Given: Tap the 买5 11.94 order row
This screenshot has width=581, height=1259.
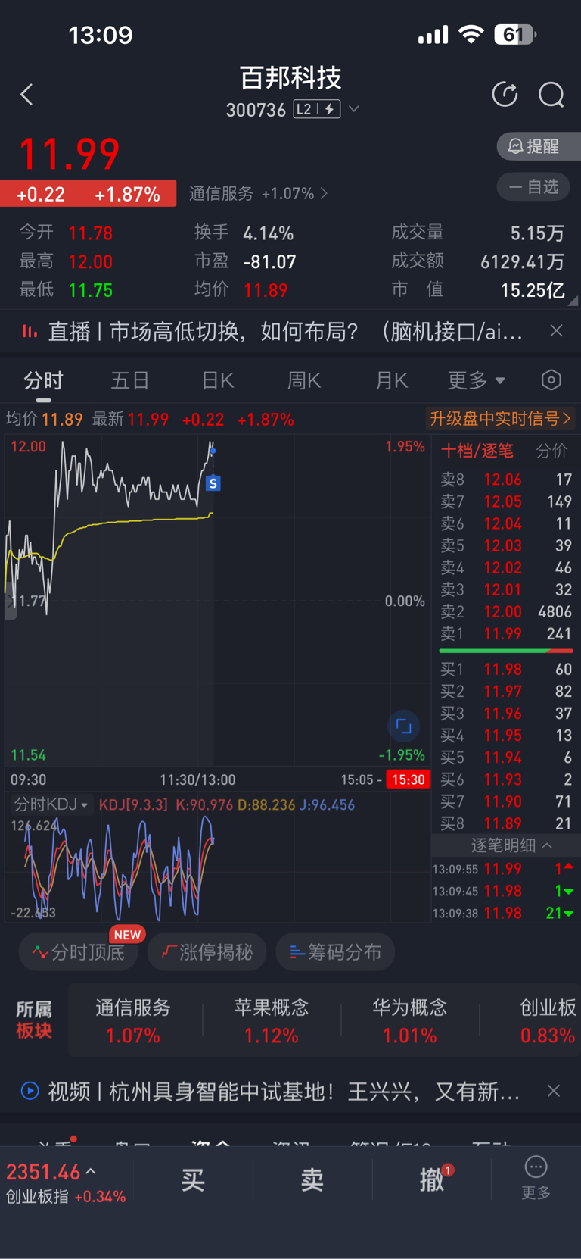Looking at the screenshot, I should pyautogui.click(x=506, y=757).
